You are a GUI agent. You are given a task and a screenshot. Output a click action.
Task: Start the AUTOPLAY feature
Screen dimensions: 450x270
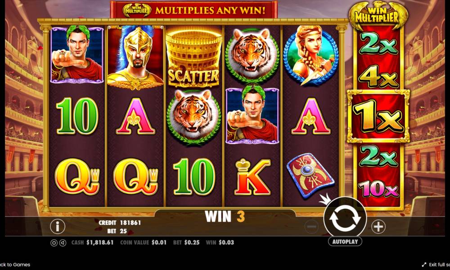pyautogui.click(x=345, y=242)
